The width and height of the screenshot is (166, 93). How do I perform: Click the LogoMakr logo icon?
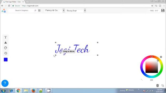pos(4,11)
